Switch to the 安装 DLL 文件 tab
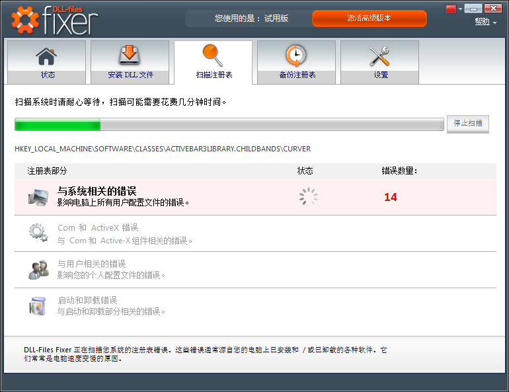 point(130,62)
